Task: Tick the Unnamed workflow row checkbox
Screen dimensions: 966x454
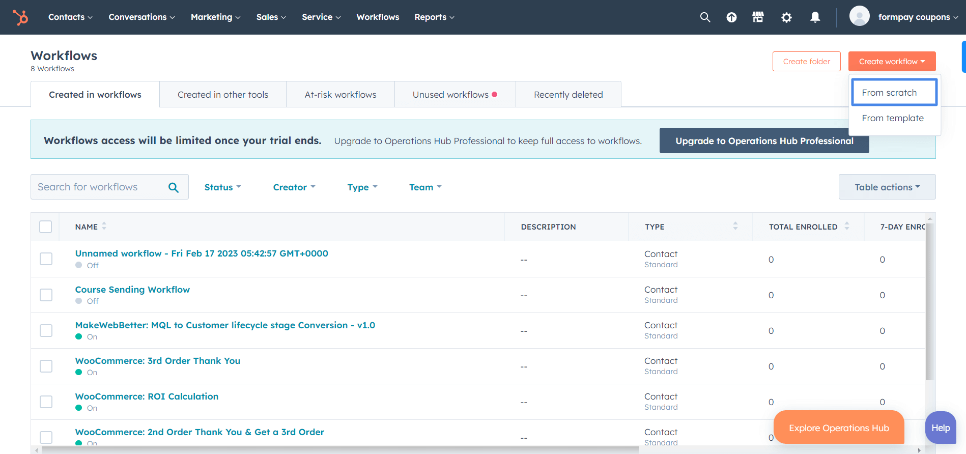Action: point(46,259)
